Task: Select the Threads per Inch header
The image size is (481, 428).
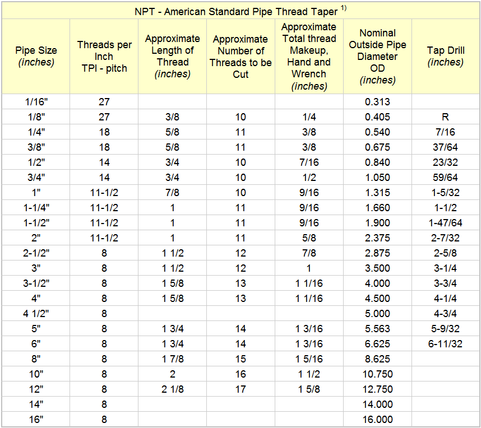Action: point(104,56)
